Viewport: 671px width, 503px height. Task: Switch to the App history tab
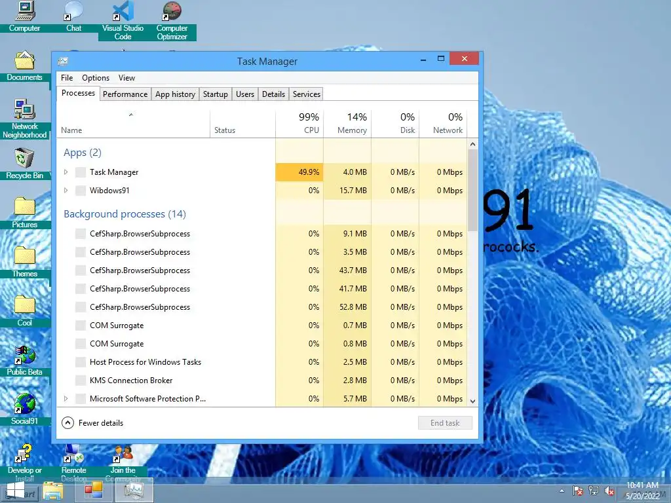pos(175,94)
